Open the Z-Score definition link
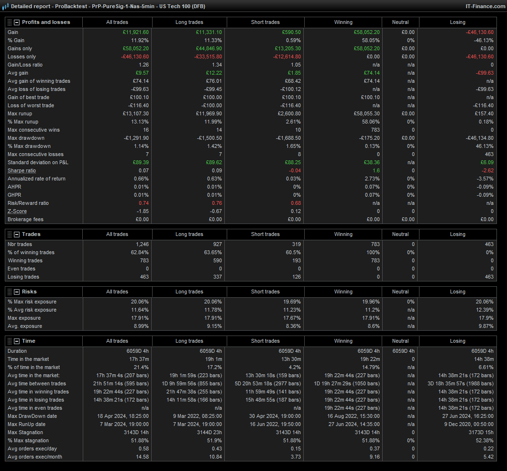Image resolution: width=507 pixels, height=471 pixels. (17, 212)
